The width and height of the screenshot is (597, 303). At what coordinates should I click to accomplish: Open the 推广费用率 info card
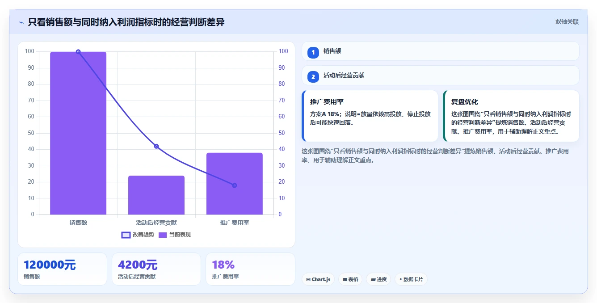(370, 116)
